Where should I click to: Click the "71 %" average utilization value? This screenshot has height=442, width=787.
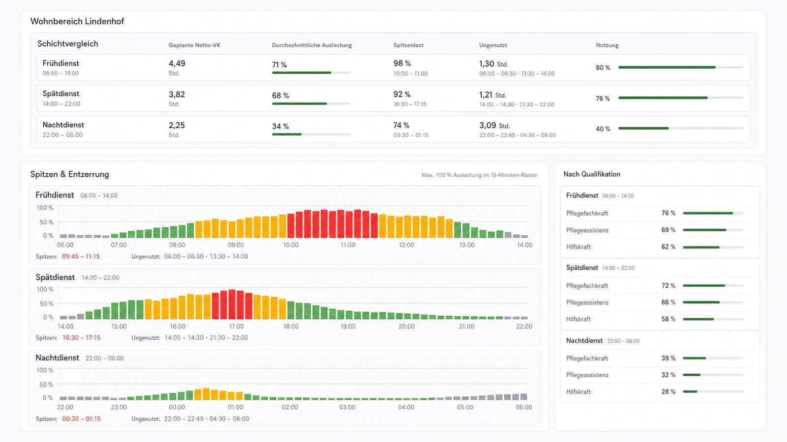[x=279, y=65]
